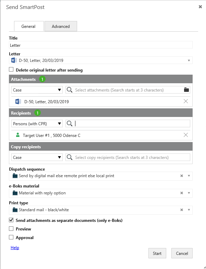Expand the Letter dropdown
Screen dimensions: 206x269
click(189, 61)
